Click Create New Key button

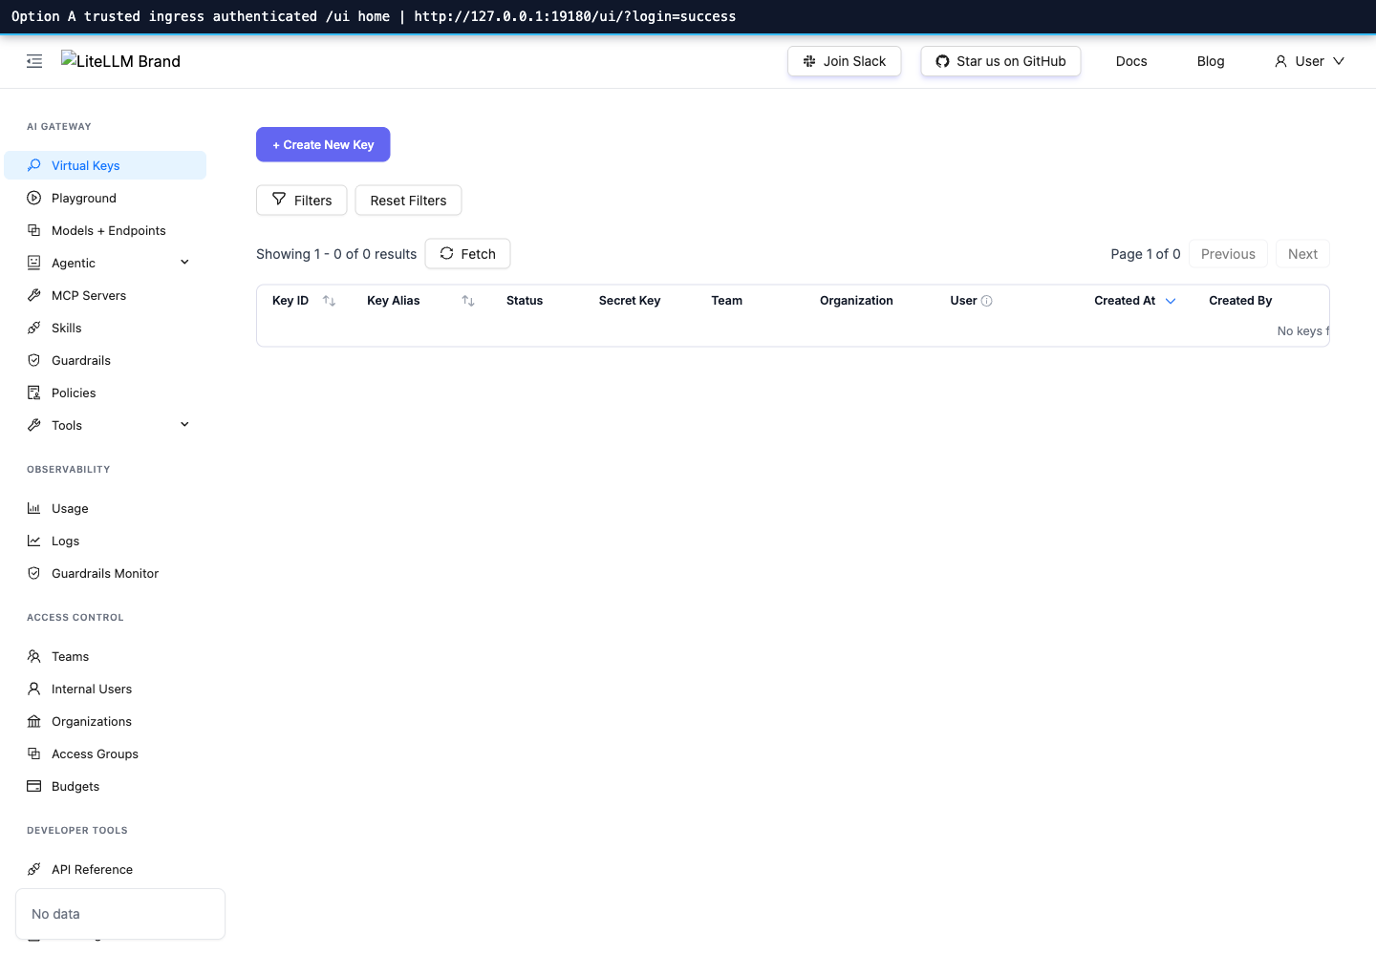pos(323,144)
